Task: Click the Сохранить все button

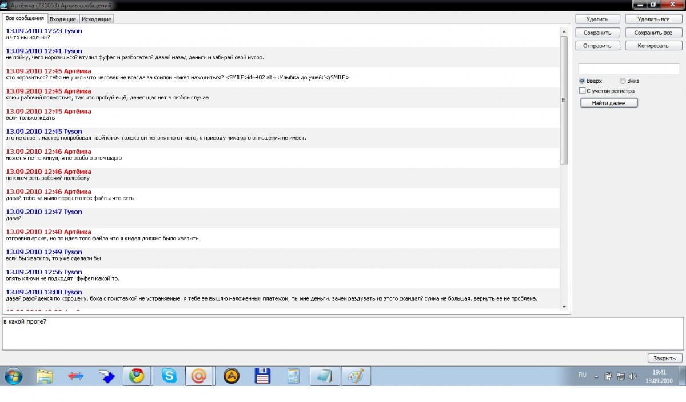Action: click(653, 33)
